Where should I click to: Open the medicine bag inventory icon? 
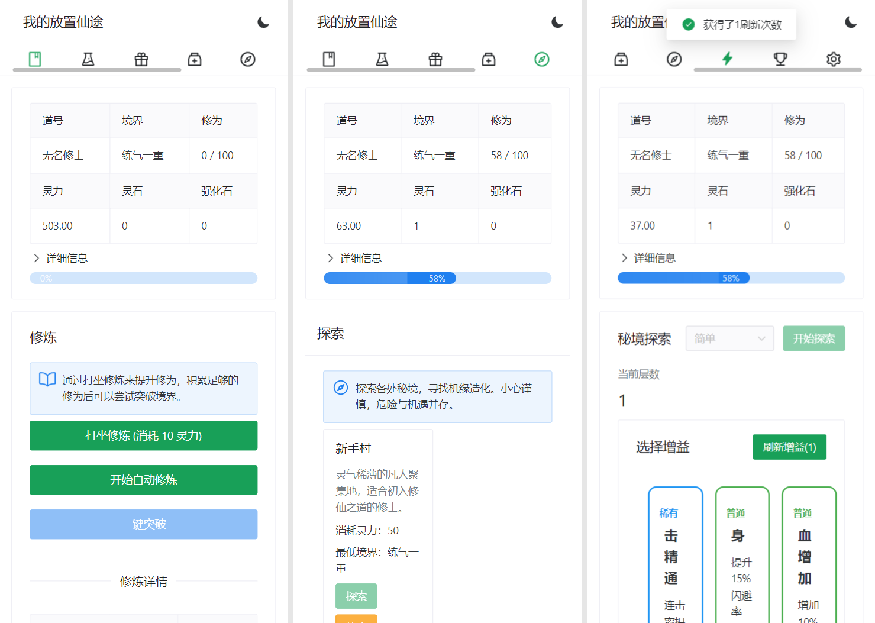point(194,59)
